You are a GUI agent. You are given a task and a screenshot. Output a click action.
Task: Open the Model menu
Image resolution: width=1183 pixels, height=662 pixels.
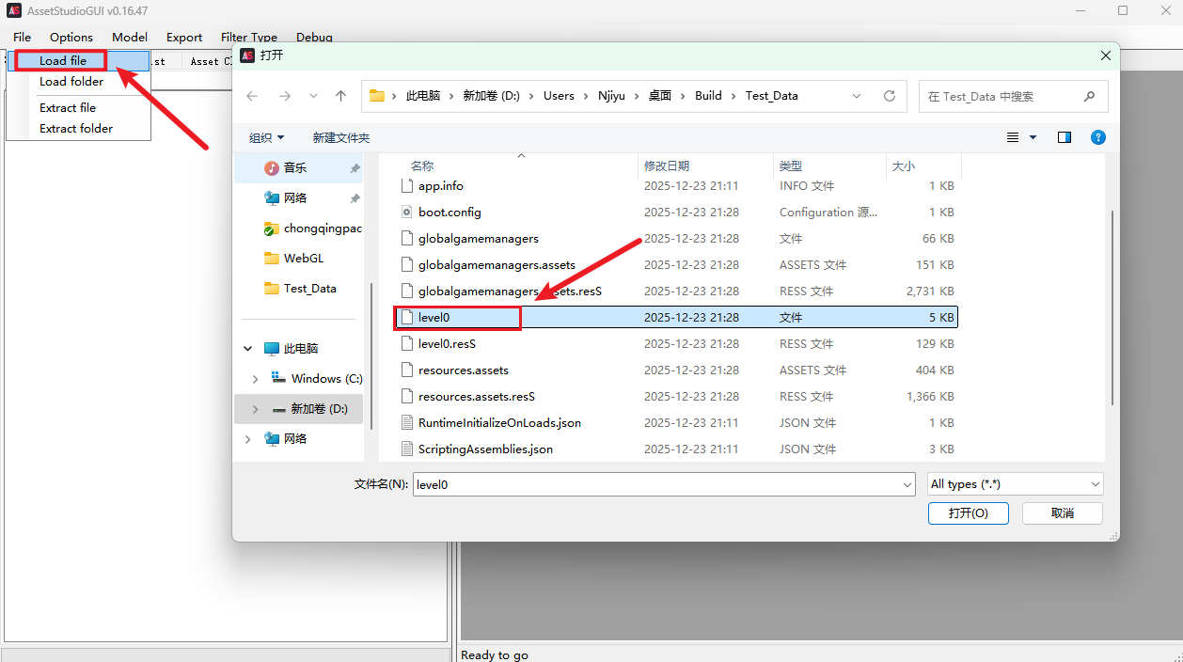tap(130, 38)
